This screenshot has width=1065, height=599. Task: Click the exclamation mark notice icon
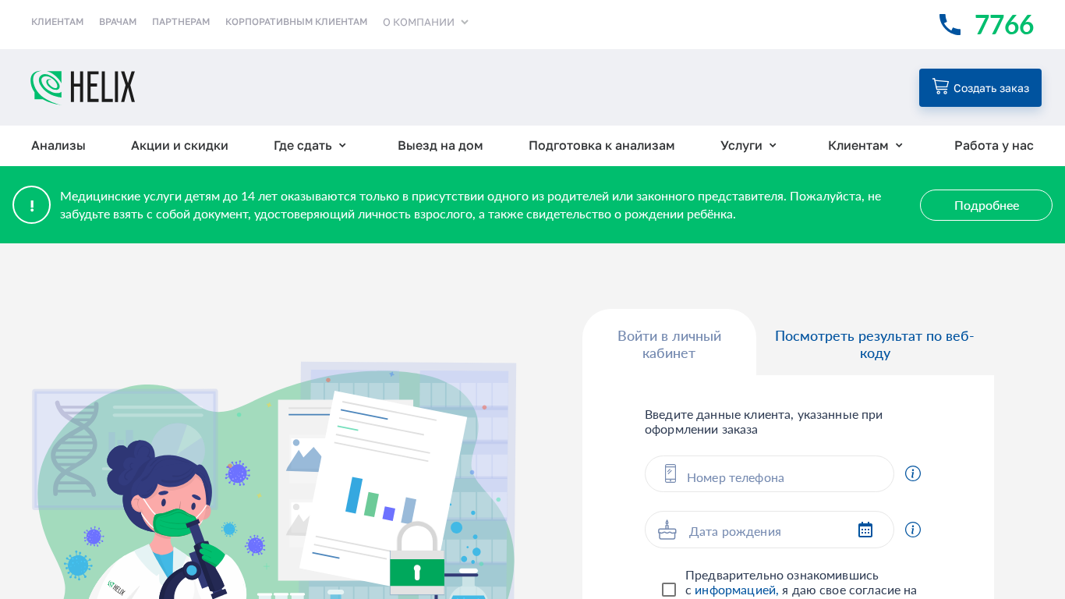coord(31,205)
